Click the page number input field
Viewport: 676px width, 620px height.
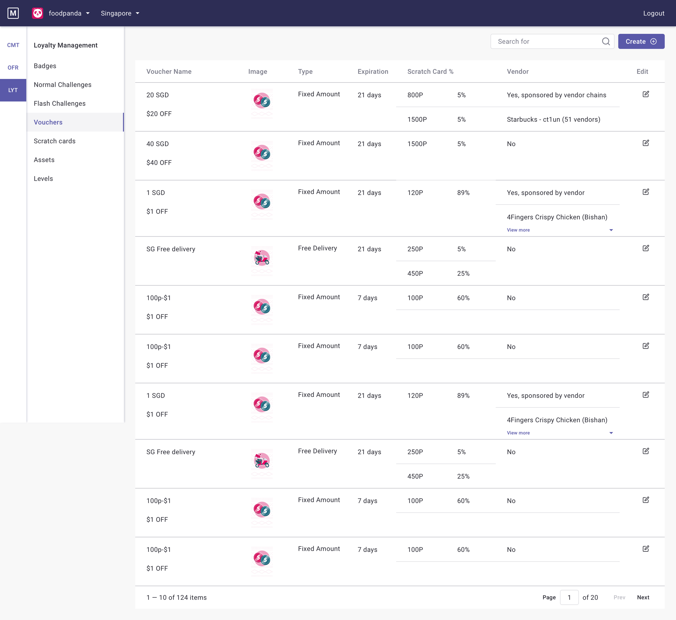[x=569, y=597]
